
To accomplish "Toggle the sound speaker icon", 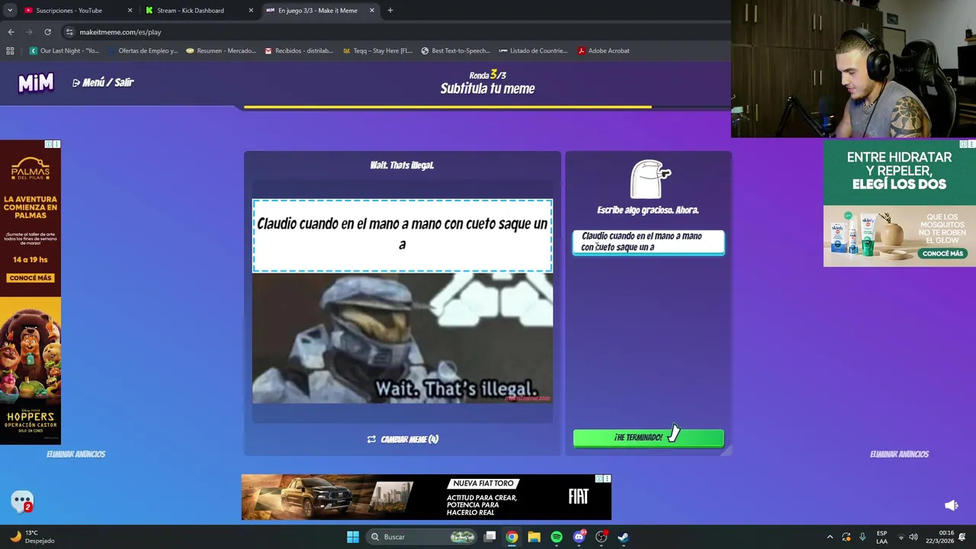I will [x=951, y=506].
